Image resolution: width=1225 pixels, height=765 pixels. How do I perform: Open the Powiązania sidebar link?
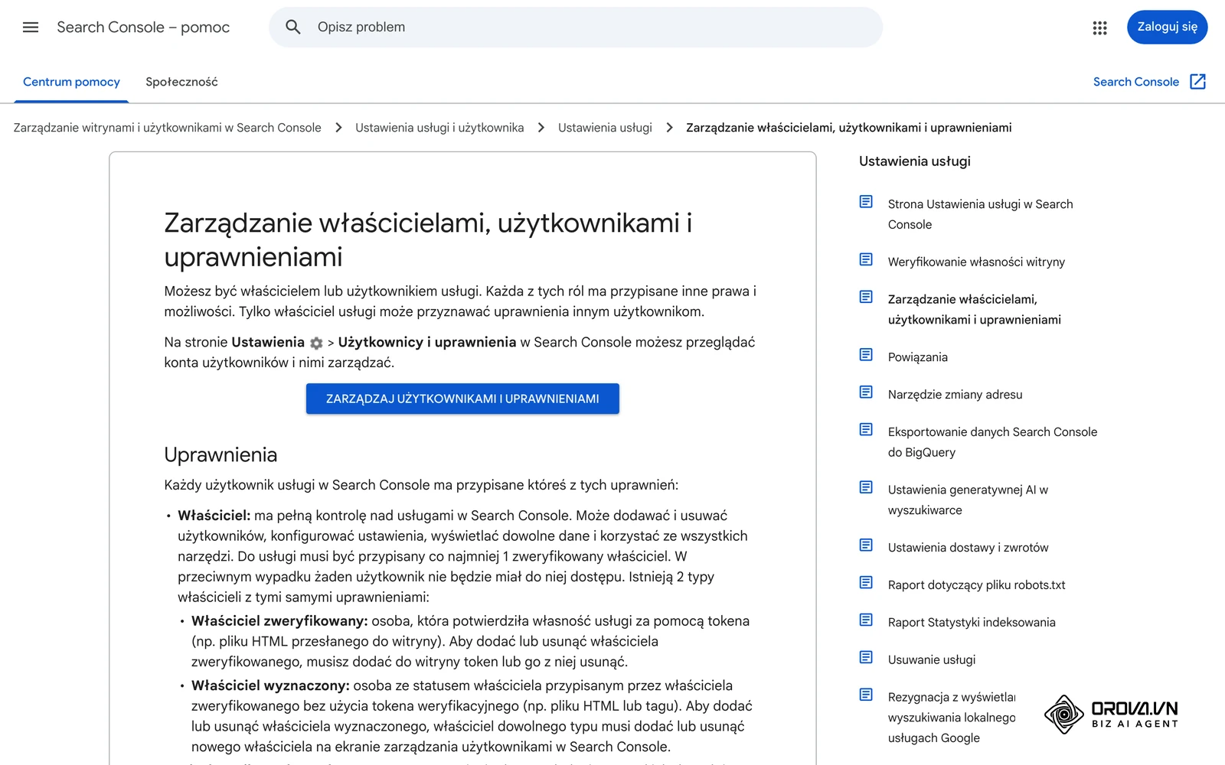click(x=917, y=357)
